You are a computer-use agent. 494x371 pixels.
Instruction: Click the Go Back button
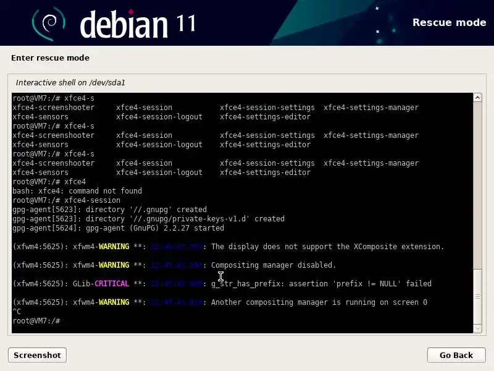click(456, 355)
